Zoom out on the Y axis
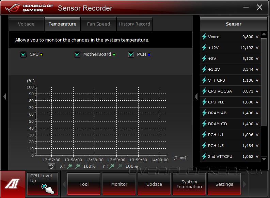 coord(120,166)
